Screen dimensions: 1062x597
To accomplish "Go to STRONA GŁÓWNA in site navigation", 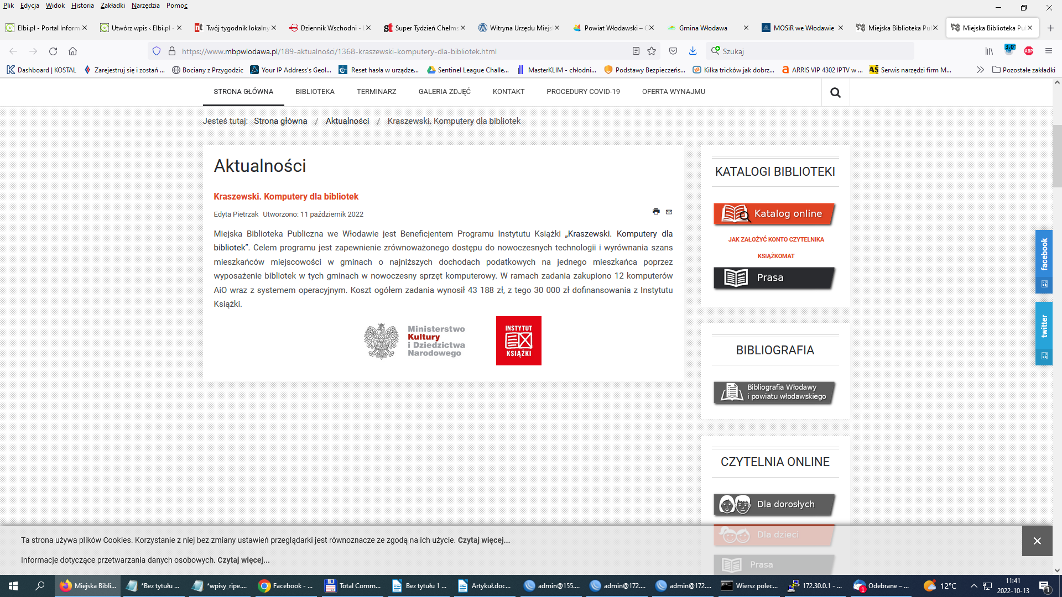I will [x=243, y=91].
